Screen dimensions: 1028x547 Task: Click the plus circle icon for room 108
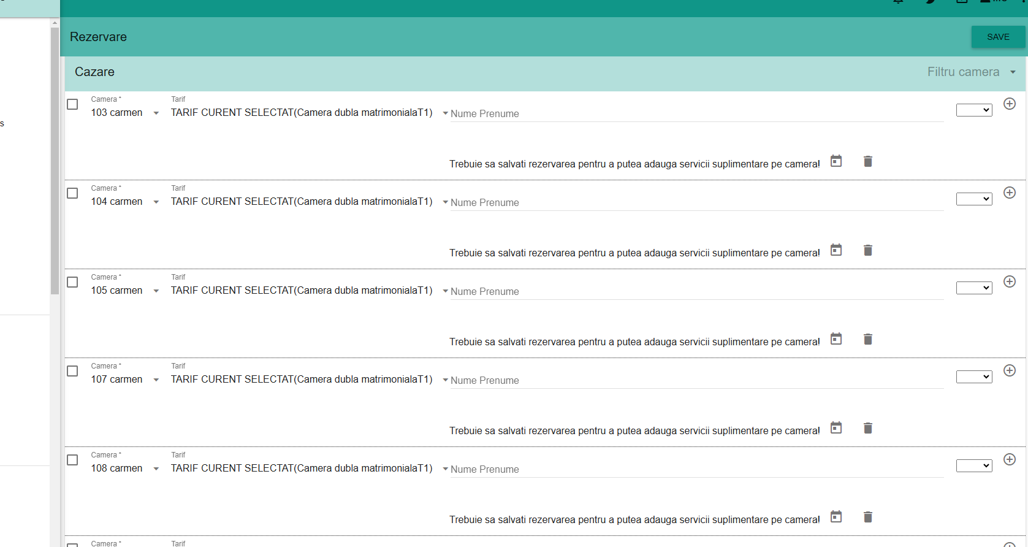(1010, 459)
